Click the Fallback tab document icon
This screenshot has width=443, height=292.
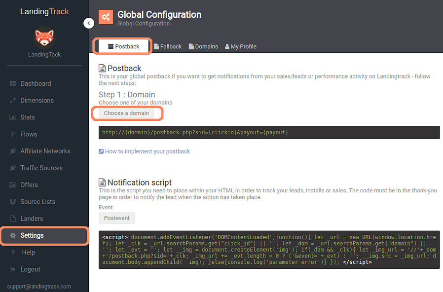pos(156,46)
